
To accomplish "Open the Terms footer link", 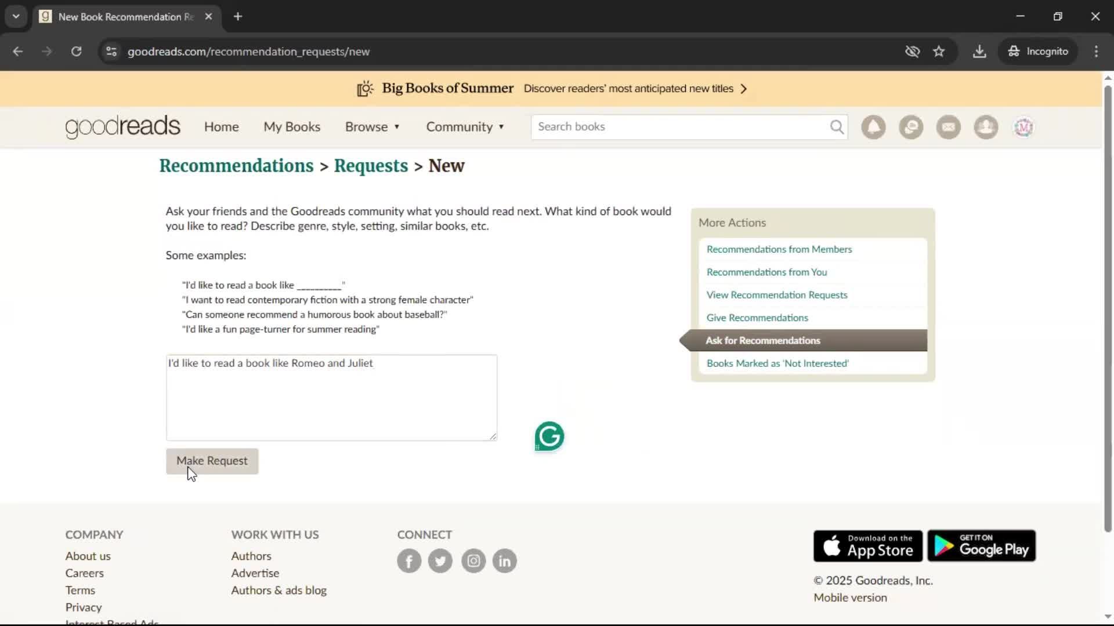I will pos(80,590).
